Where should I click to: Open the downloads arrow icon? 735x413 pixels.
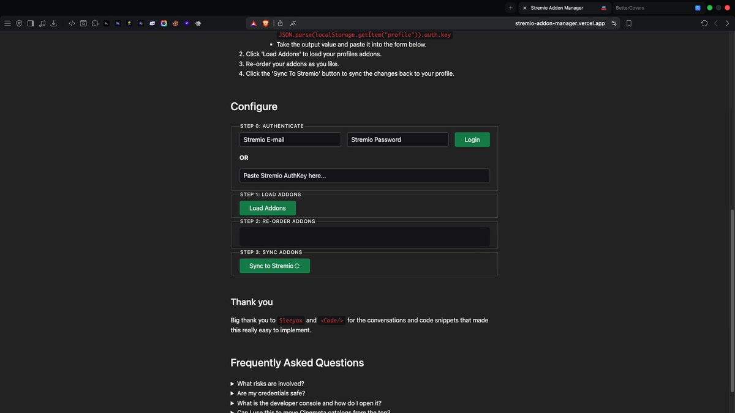(x=53, y=23)
